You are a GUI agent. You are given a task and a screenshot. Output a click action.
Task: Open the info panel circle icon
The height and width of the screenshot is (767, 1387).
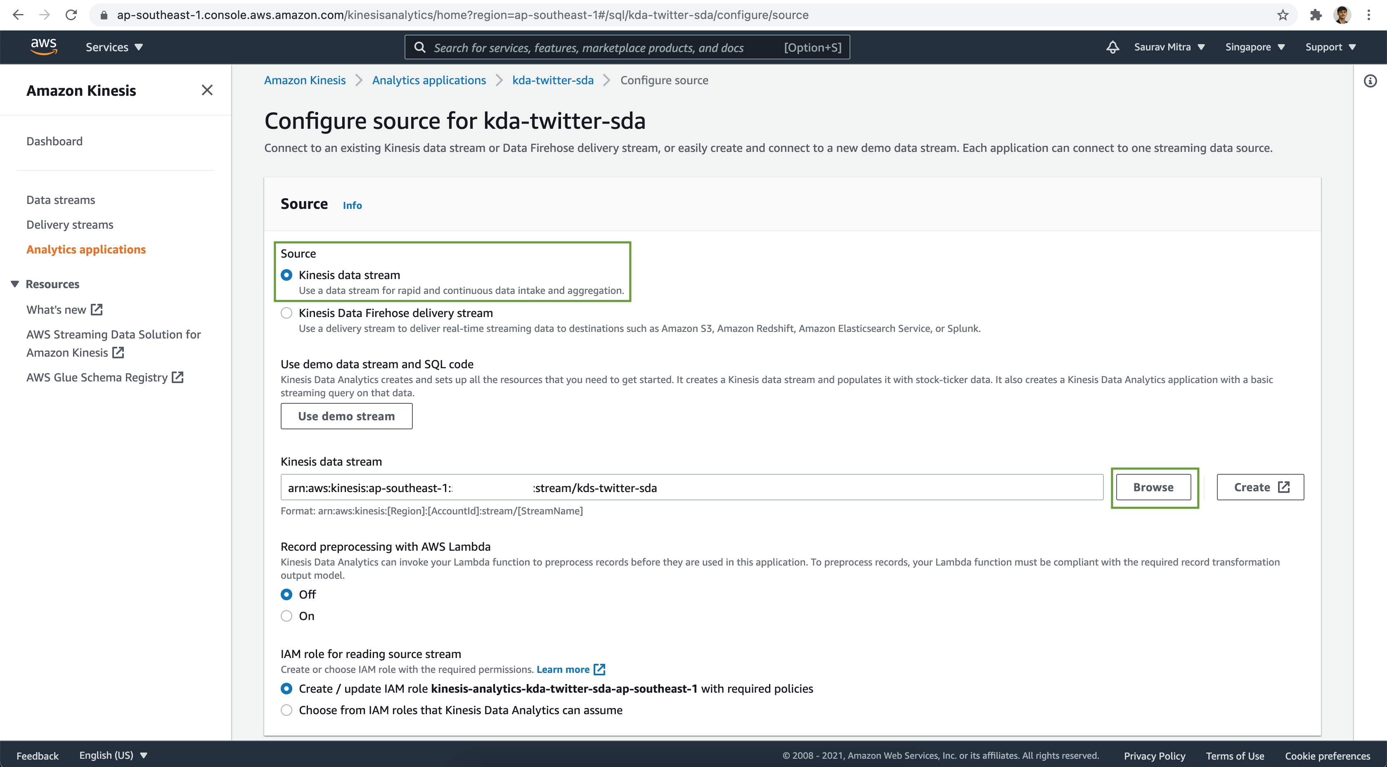pyautogui.click(x=1370, y=81)
